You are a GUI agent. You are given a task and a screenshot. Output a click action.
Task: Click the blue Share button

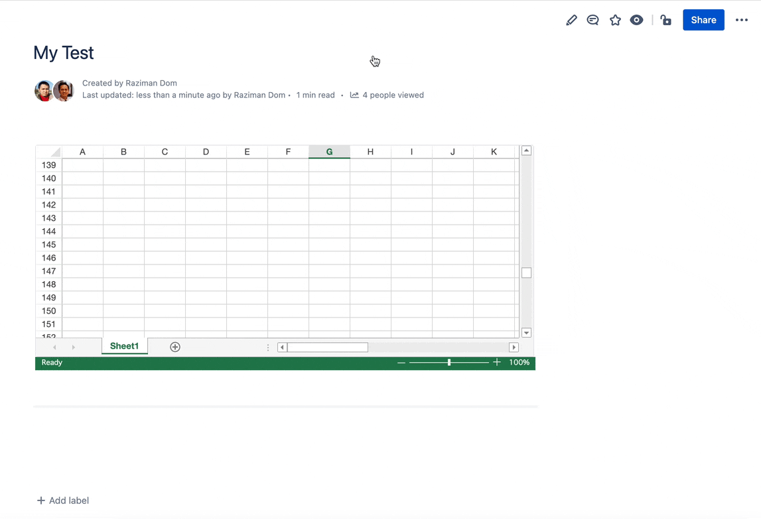click(703, 20)
